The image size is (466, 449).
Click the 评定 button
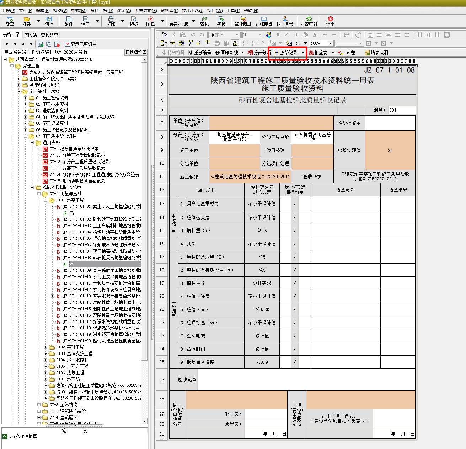pyautogui.click(x=347, y=53)
